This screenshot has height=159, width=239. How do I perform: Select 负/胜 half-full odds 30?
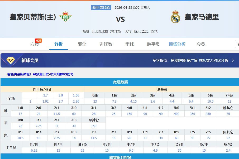180,151
